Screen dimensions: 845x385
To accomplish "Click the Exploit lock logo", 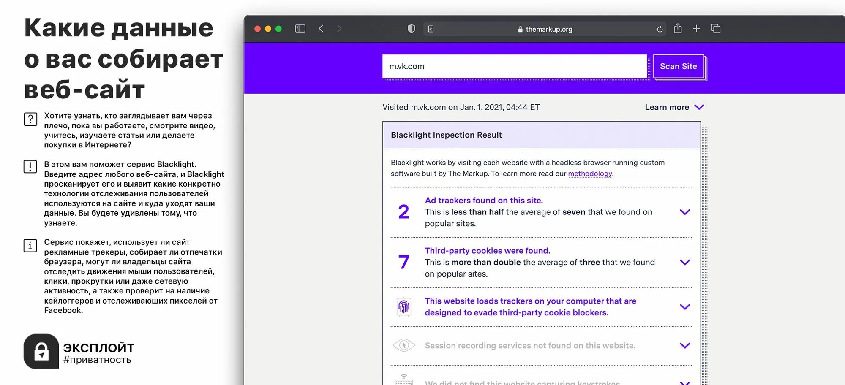I will tap(41, 351).
